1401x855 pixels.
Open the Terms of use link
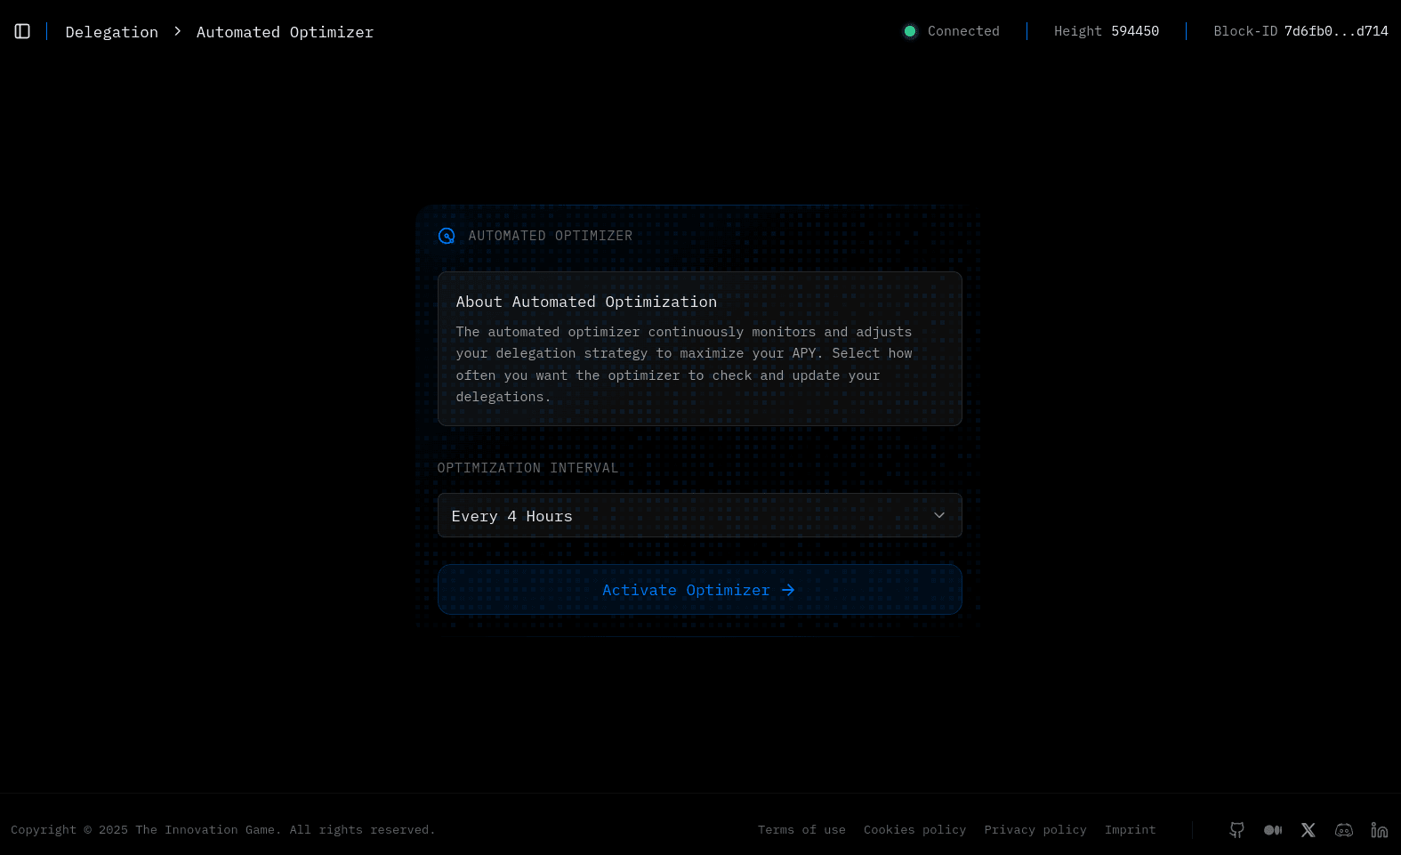(801, 830)
